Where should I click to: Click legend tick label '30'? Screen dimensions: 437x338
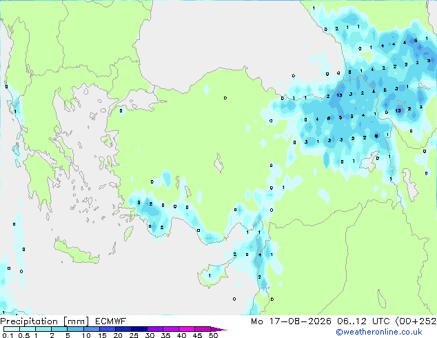coord(150,335)
